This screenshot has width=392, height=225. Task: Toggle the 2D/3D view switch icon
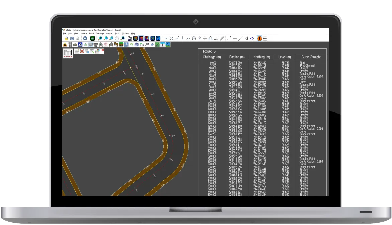click(x=130, y=37)
